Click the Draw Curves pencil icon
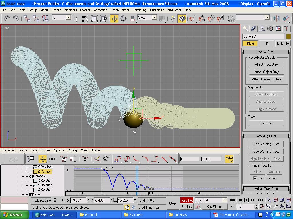Image resolution: width=293 pixels, height=219 pixels. coord(97,159)
